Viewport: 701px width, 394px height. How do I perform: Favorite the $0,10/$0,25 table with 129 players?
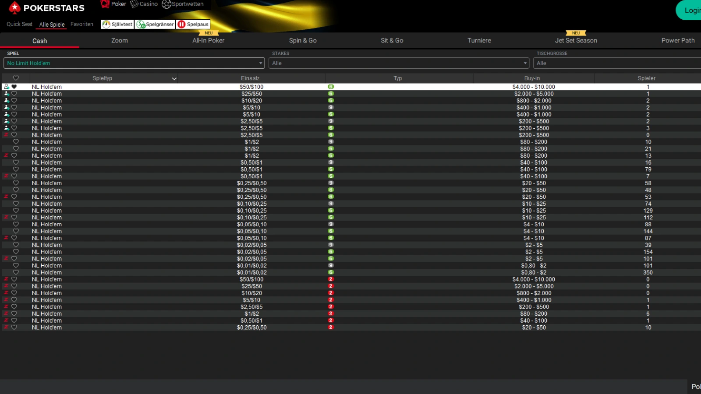click(16, 211)
